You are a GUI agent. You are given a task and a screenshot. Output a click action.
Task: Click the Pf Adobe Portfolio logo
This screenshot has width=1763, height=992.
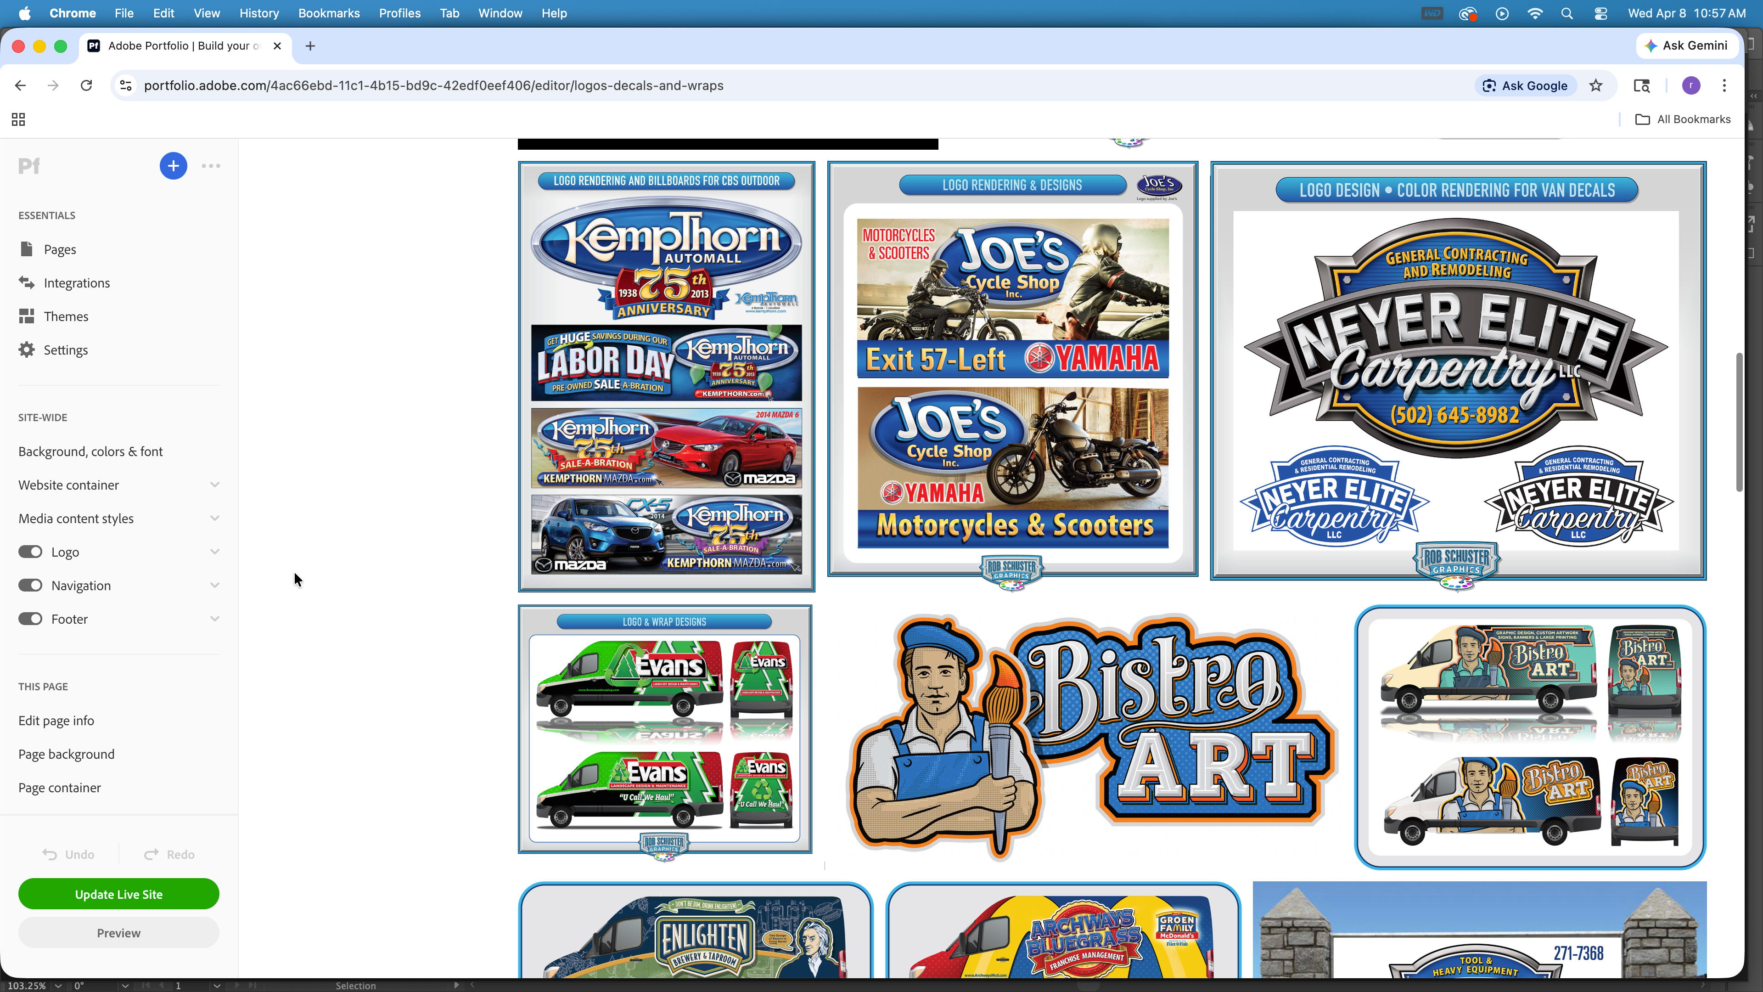click(x=29, y=166)
